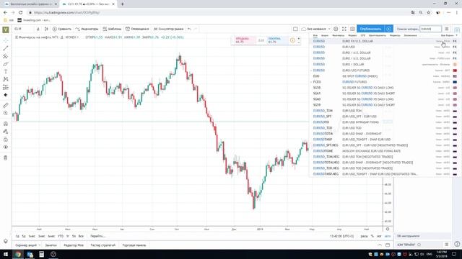
Task: Select the trend line drawing tool
Action: [x=6, y=48]
